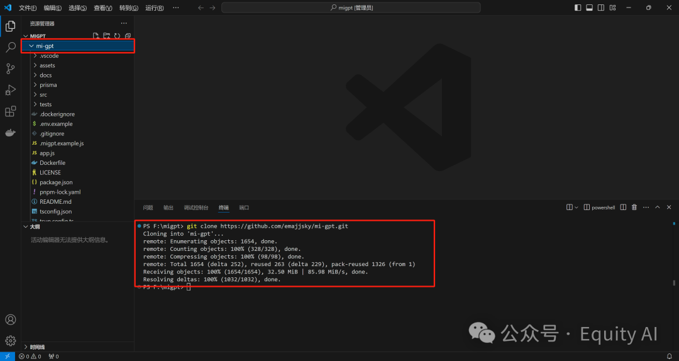Open the Search view in activity bar
The image size is (679, 361).
click(x=11, y=47)
